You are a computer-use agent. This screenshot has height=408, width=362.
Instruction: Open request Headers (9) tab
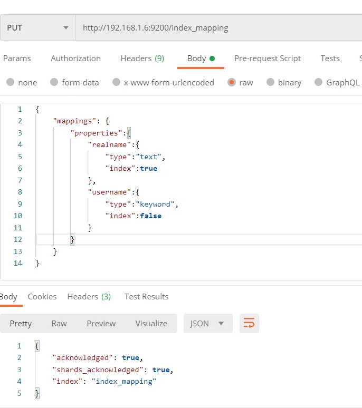point(142,59)
